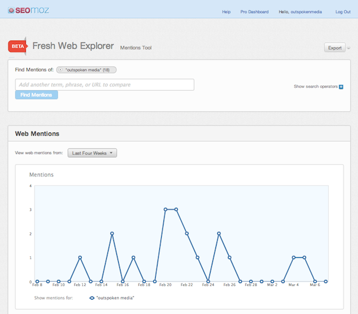Click the Feb 14 x-axis label
The width and height of the screenshot is (358, 314).
(x=101, y=285)
